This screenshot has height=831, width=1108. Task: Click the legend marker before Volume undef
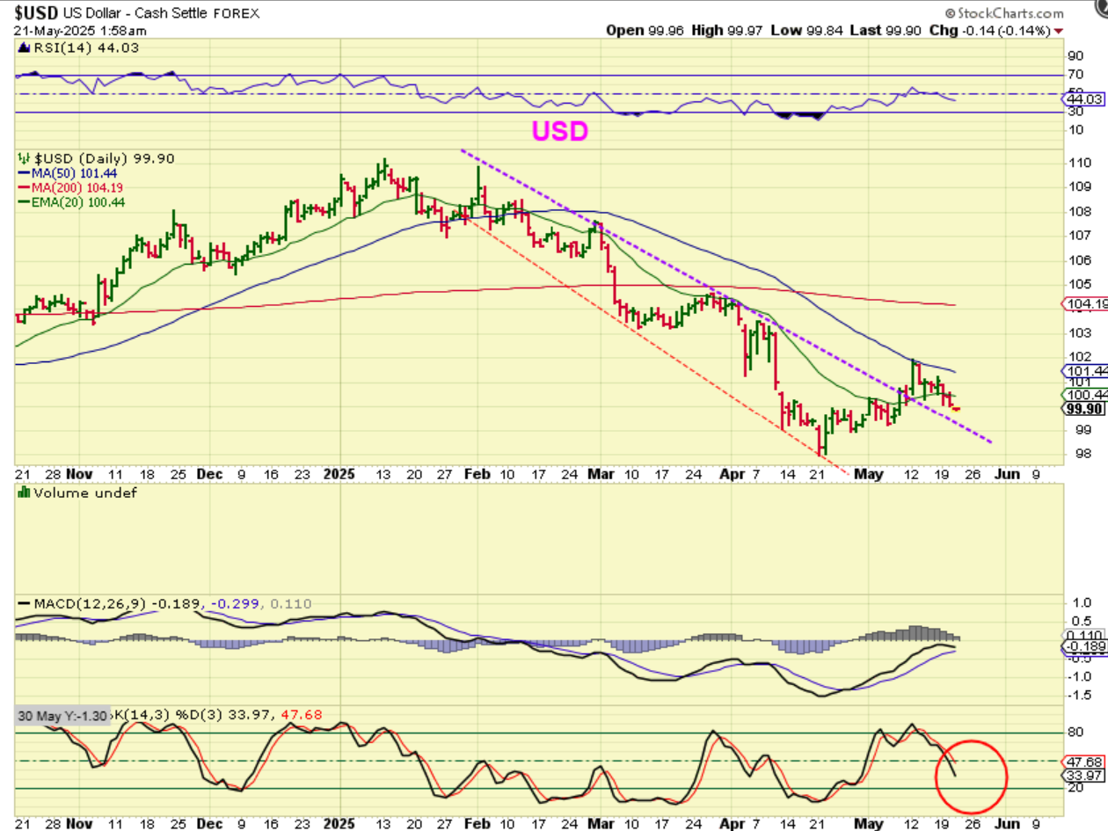[x=22, y=492]
